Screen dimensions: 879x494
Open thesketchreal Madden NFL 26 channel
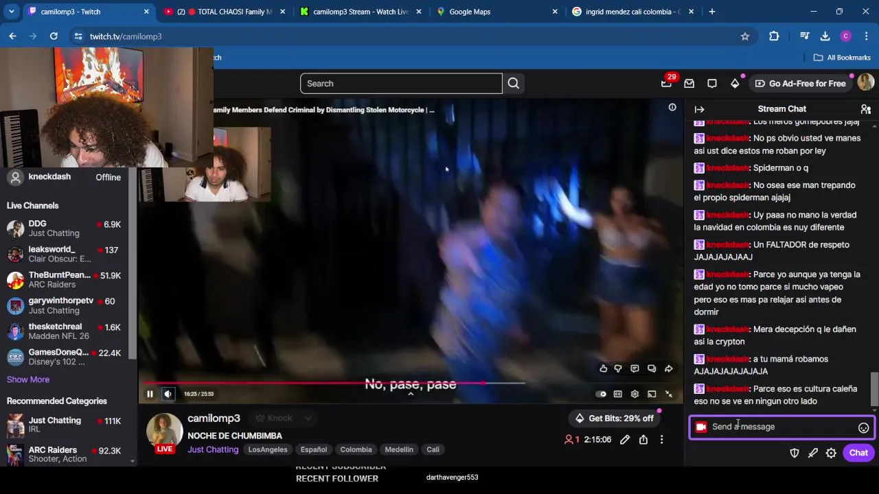click(x=64, y=331)
